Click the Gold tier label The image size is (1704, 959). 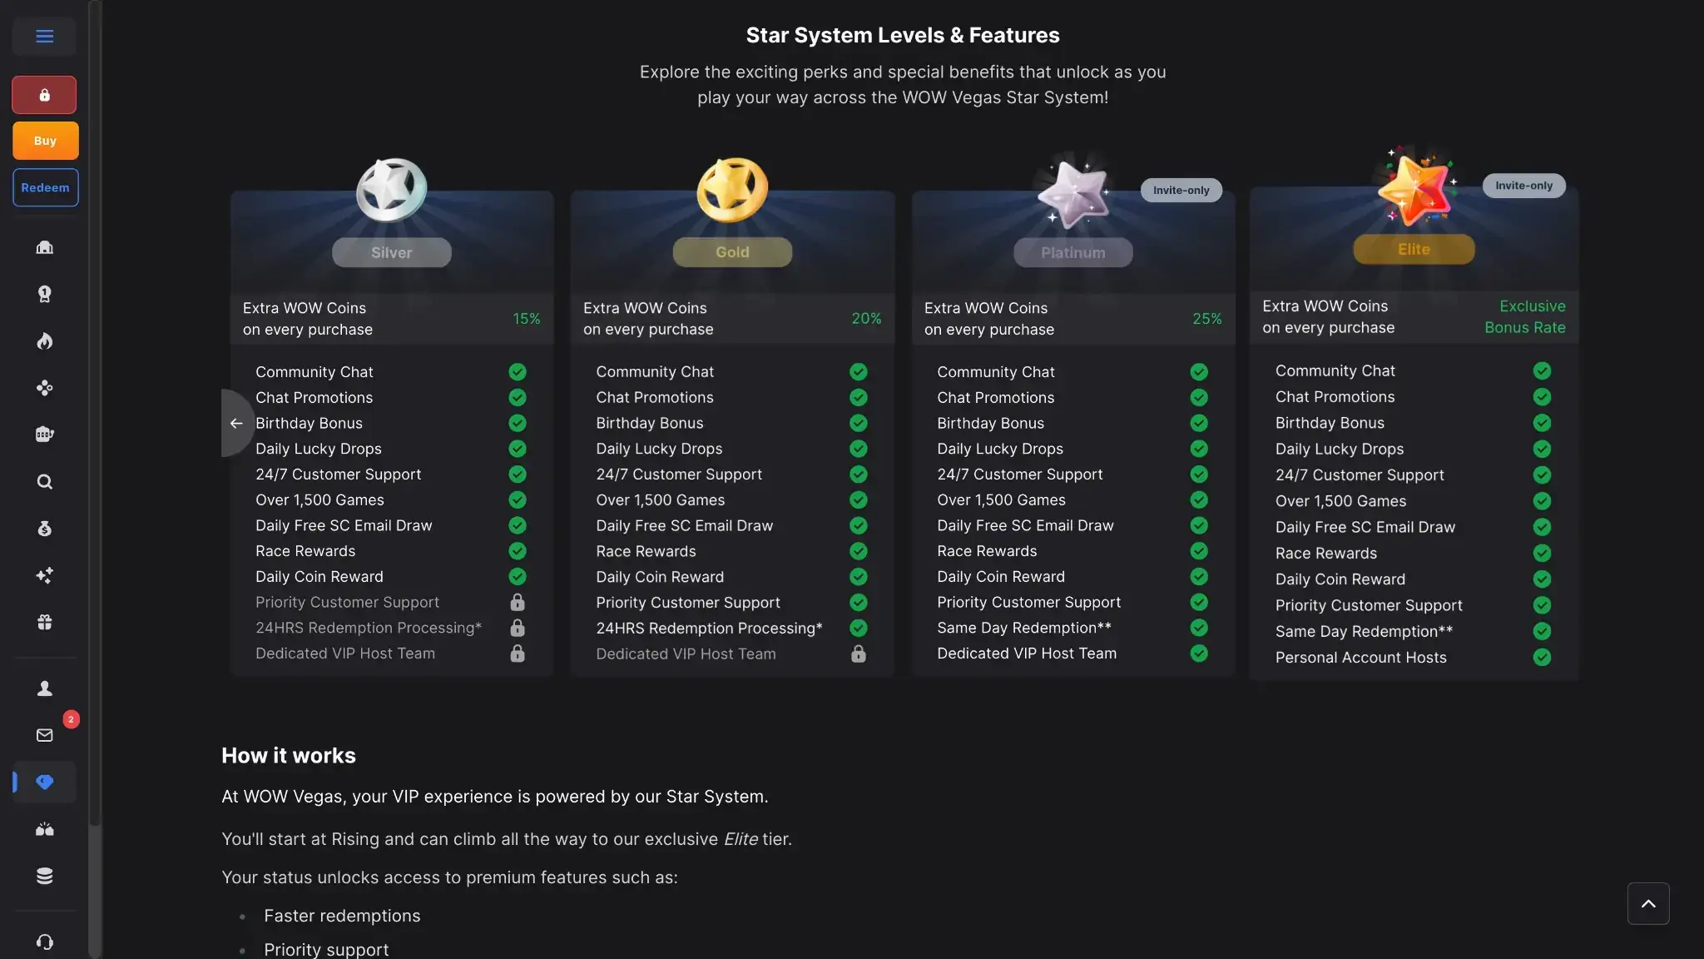pos(732,252)
